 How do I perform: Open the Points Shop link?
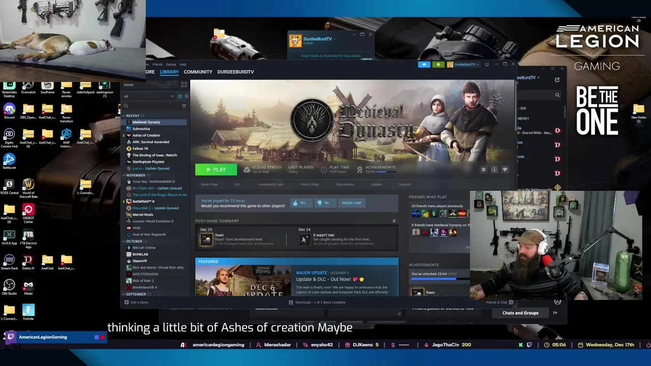coord(309,185)
